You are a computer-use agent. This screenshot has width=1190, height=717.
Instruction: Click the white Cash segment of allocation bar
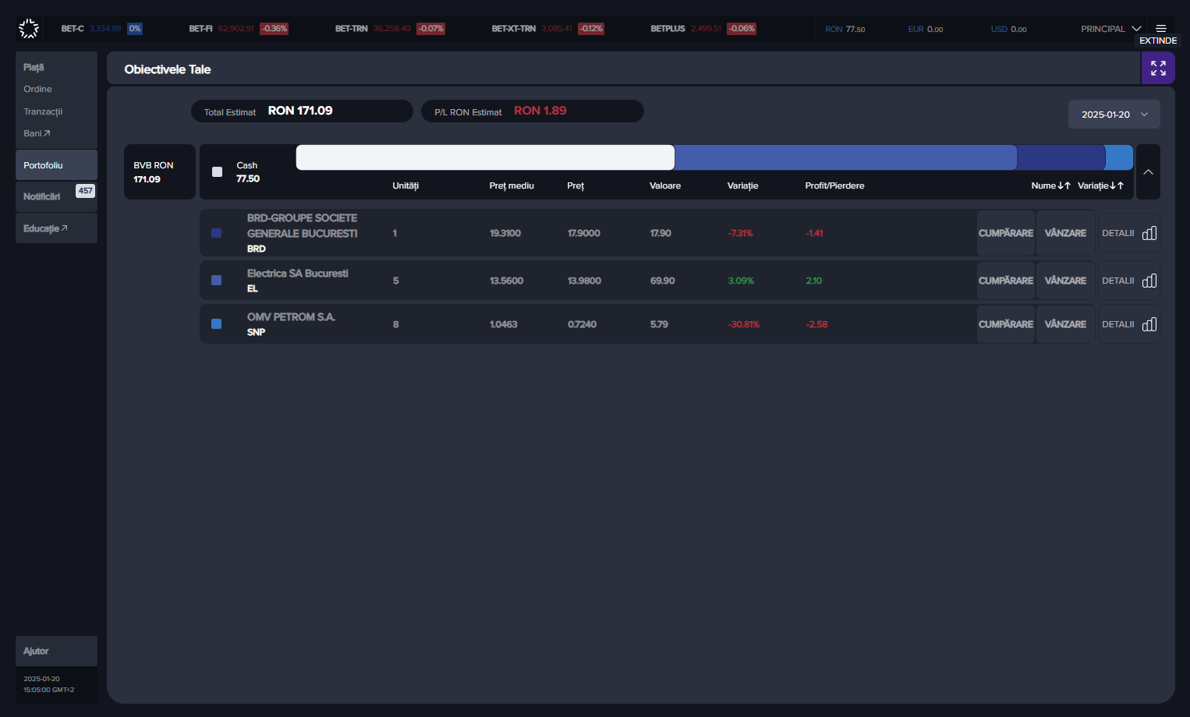click(x=485, y=157)
